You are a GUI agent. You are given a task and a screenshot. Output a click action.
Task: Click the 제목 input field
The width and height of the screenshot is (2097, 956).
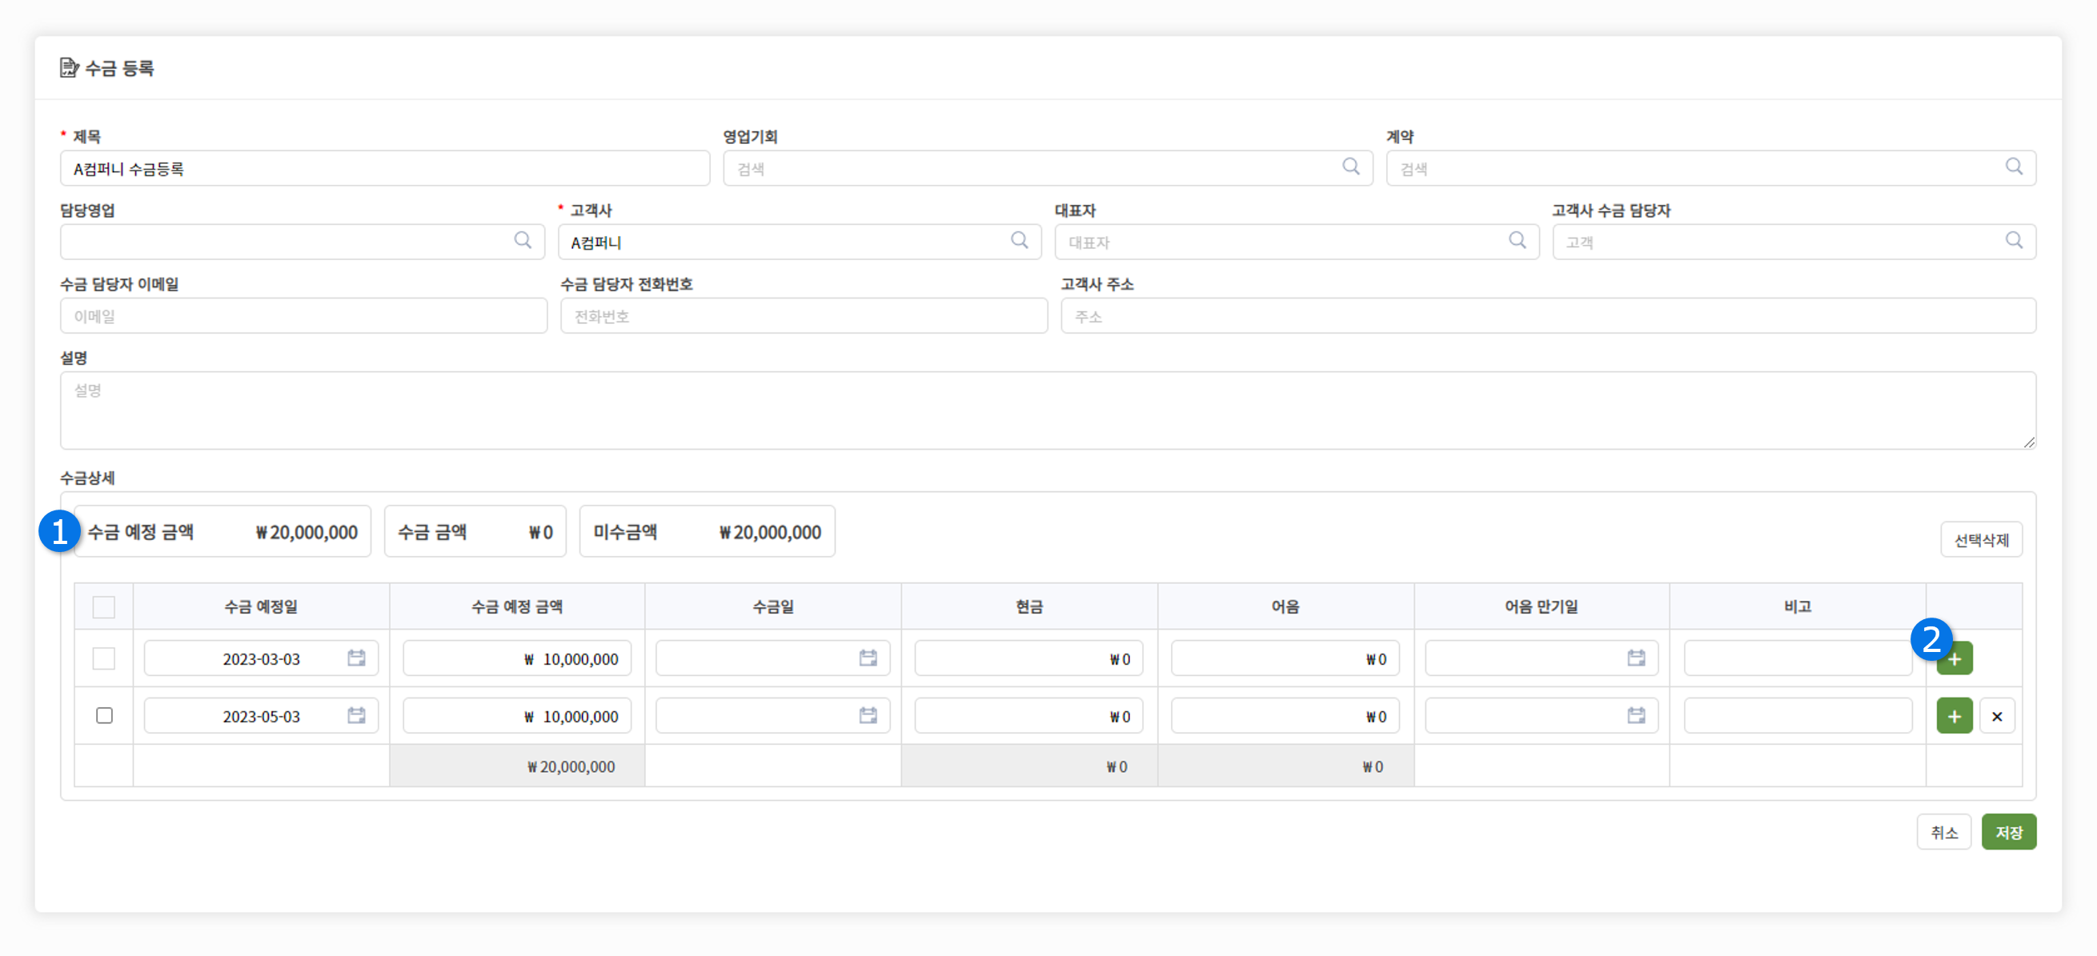pos(385,169)
